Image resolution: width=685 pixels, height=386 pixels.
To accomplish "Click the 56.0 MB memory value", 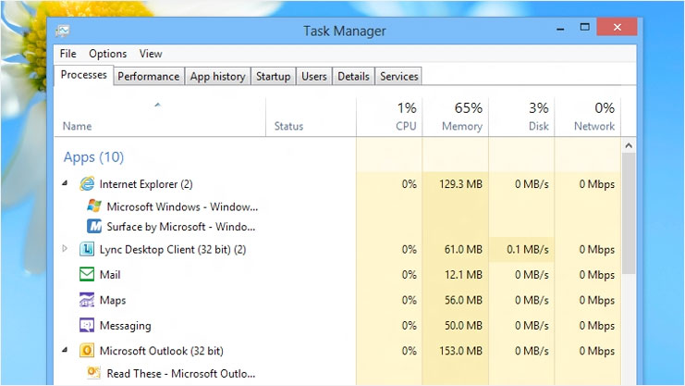I will pos(463,300).
